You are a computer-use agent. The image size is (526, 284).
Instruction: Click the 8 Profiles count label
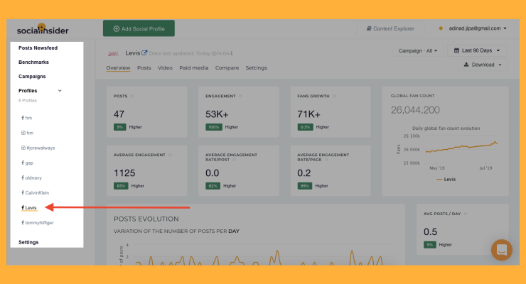coord(28,101)
